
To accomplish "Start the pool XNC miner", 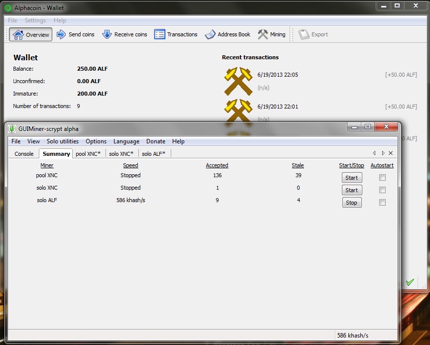I will (x=351, y=178).
